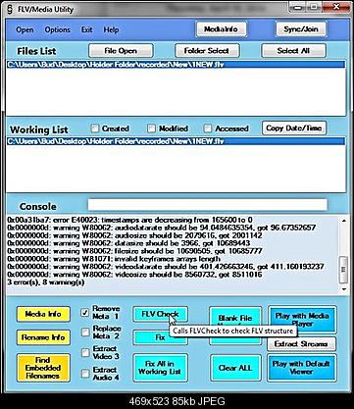Enable the Extract Video 3 checkbox
The width and height of the screenshot is (354, 409).
85,352
